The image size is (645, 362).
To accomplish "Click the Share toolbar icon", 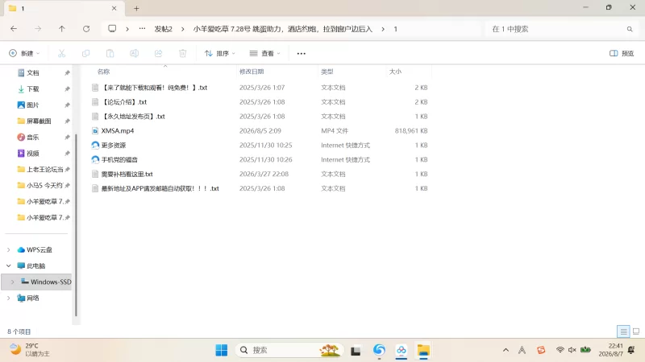I will pos(158,53).
